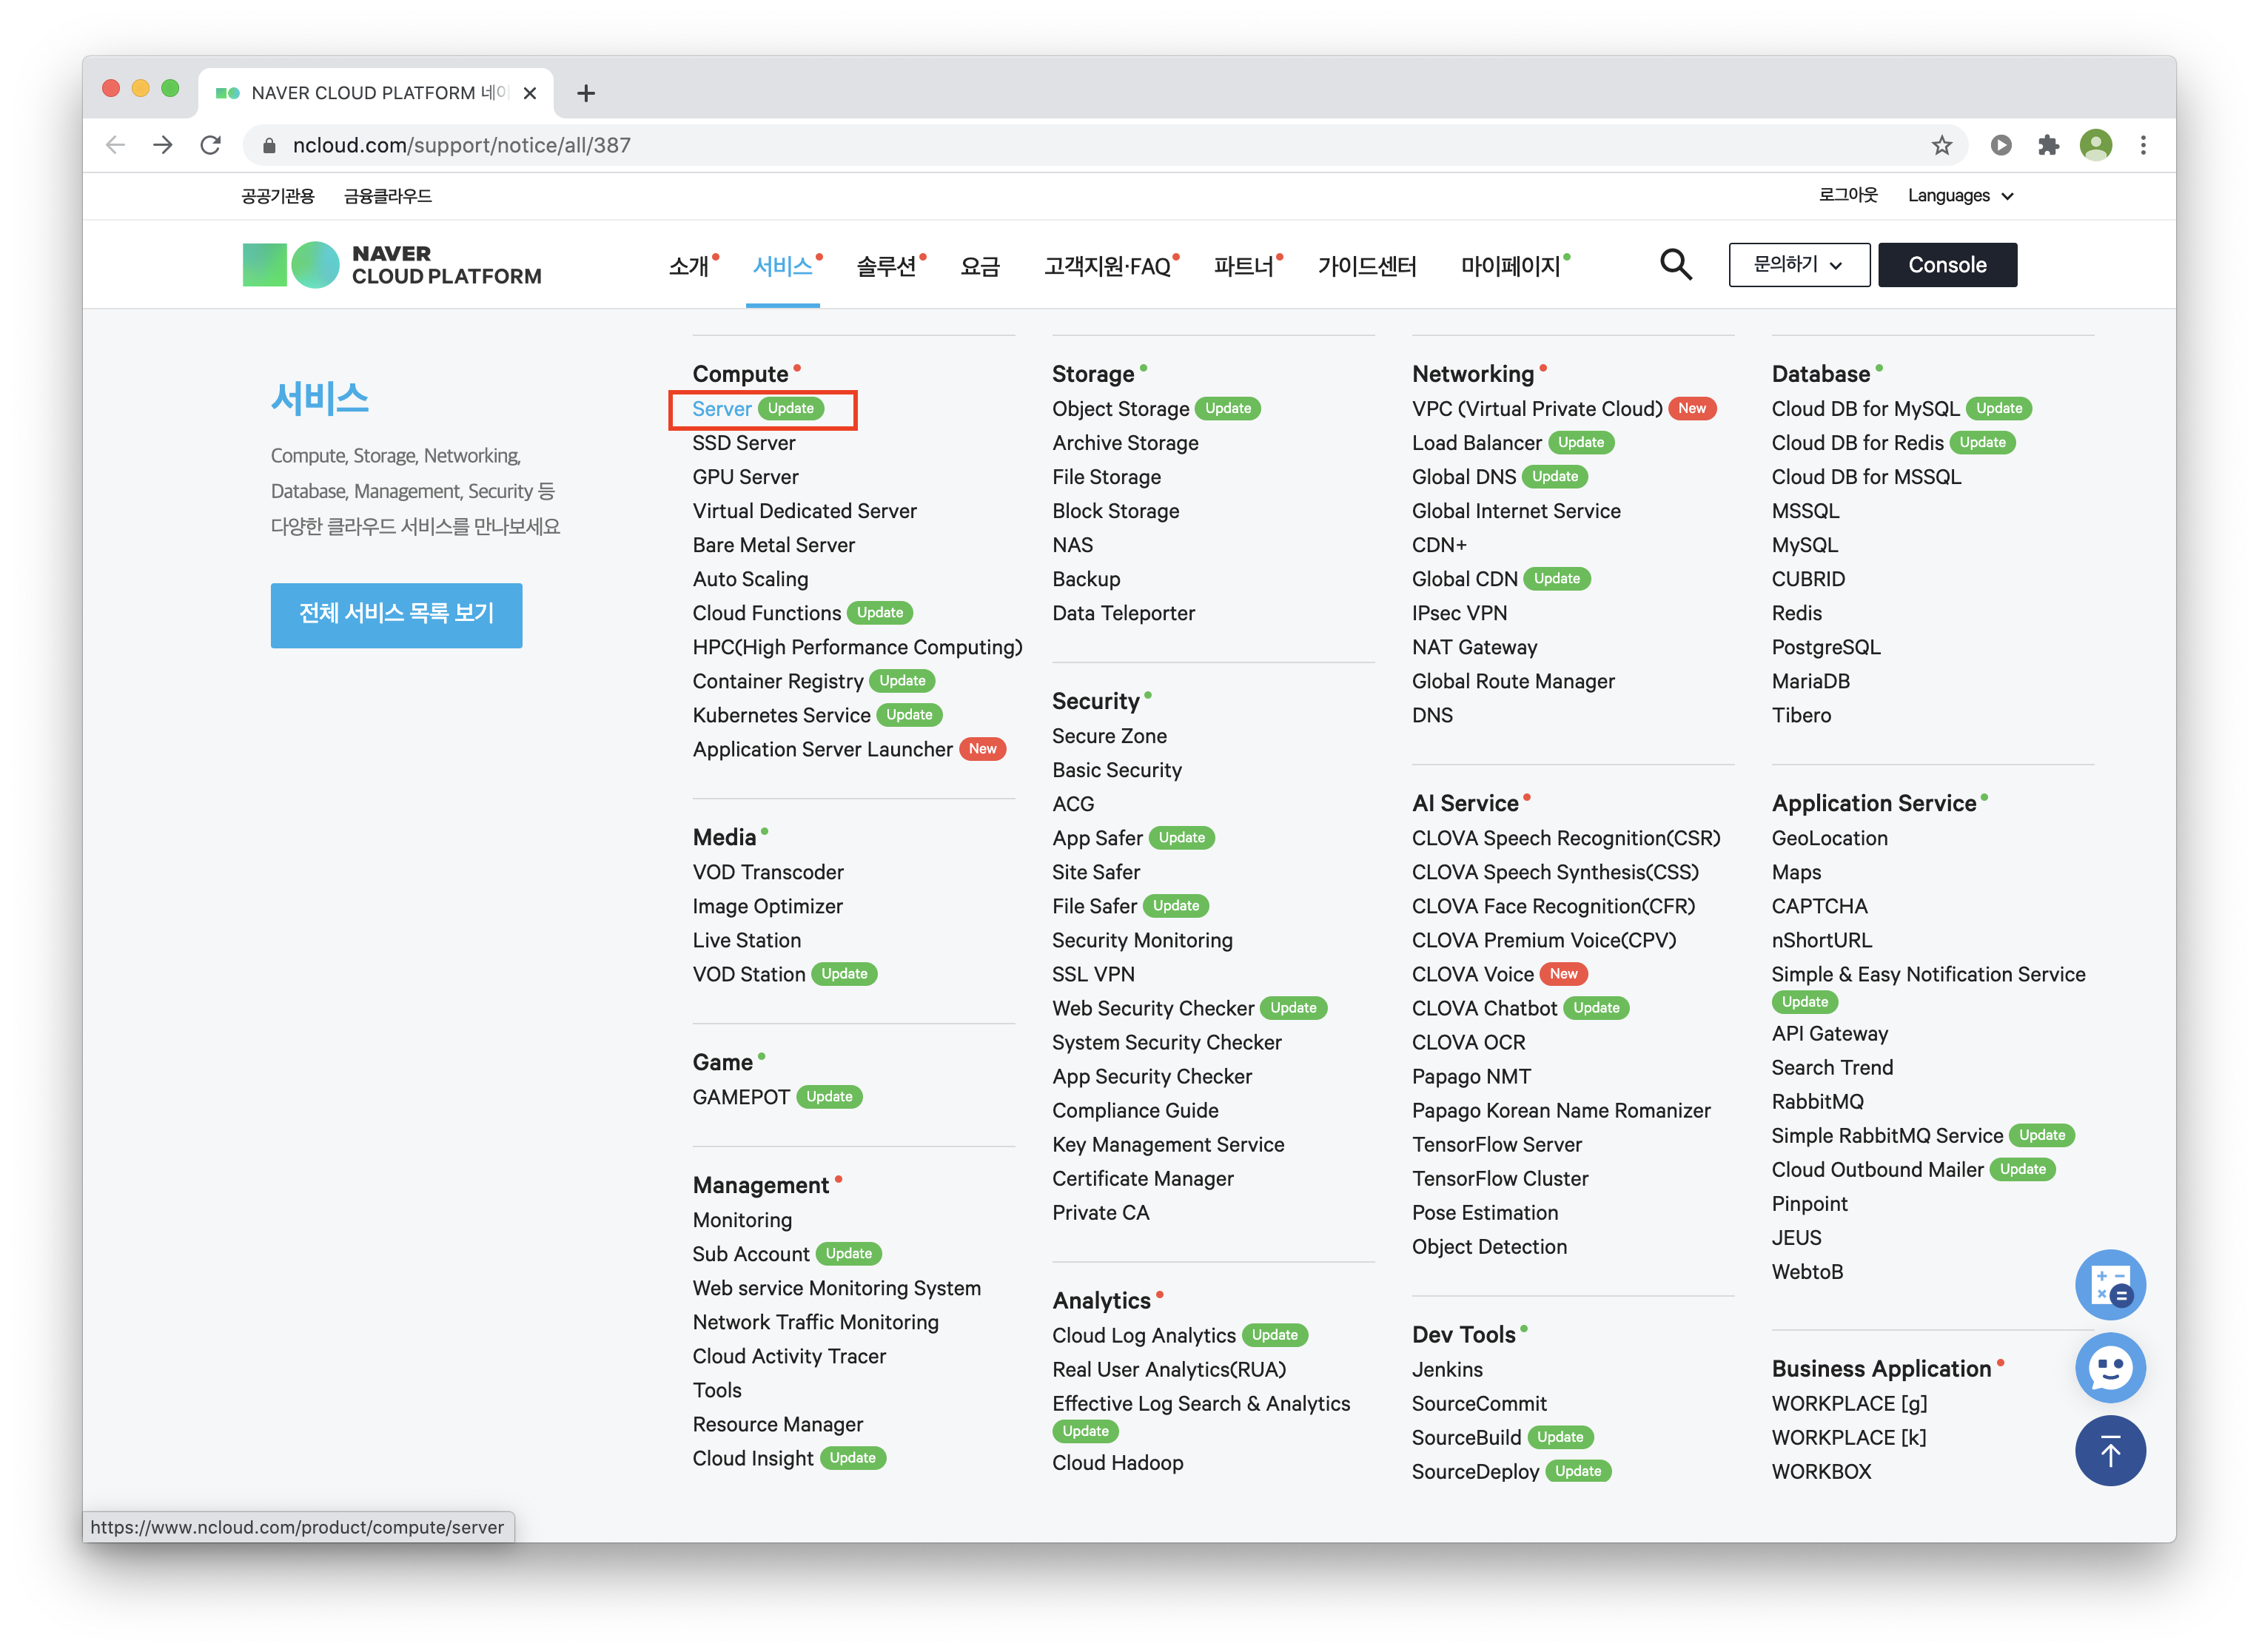Reload the page with refresh icon
This screenshot has width=2259, height=1652.
tap(210, 145)
